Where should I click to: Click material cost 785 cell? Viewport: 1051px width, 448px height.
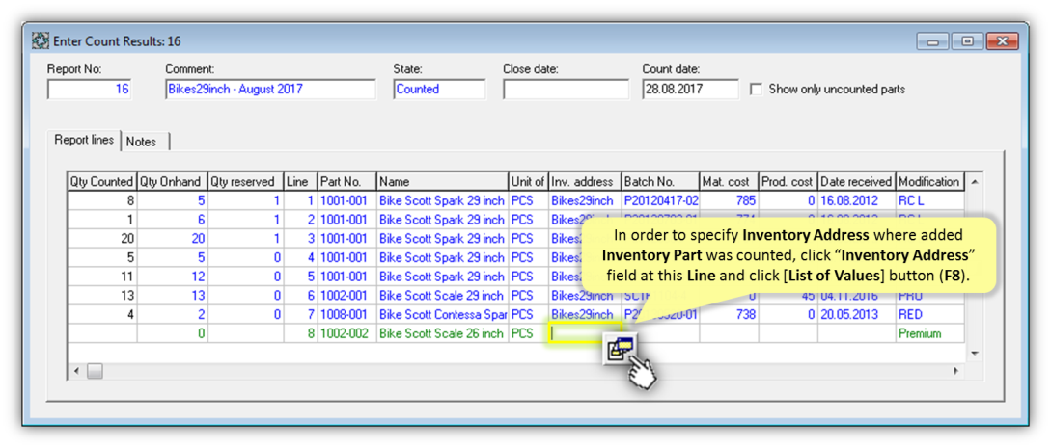coord(729,200)
